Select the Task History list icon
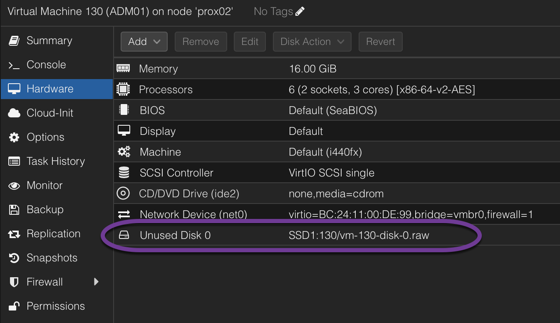Image resolution: width=560 pixels, height=323 pixels. coord(14,161)
